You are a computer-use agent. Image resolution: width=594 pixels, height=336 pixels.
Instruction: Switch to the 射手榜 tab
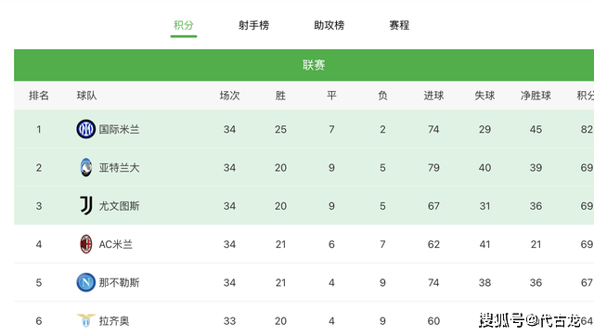click(x=253, y=25)
